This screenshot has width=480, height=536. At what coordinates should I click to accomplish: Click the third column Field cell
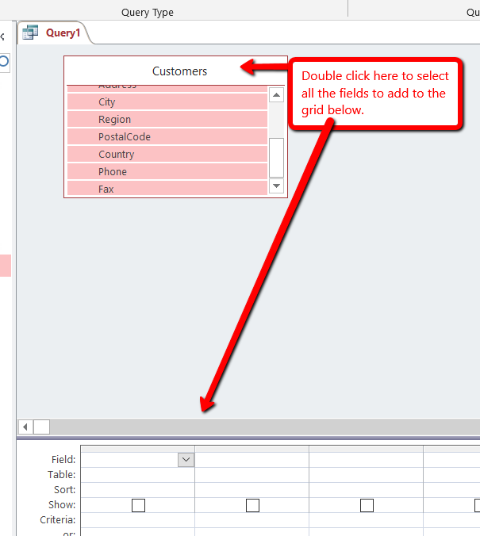pyautogui.click(x=366, y=459)
